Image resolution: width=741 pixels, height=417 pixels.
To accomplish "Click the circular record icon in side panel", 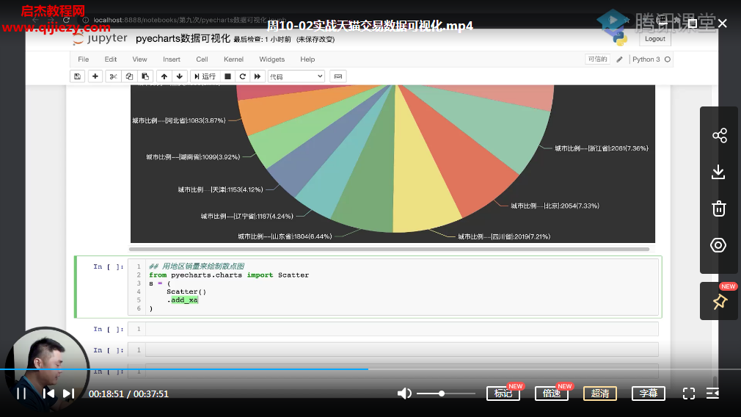I will 718,245.
